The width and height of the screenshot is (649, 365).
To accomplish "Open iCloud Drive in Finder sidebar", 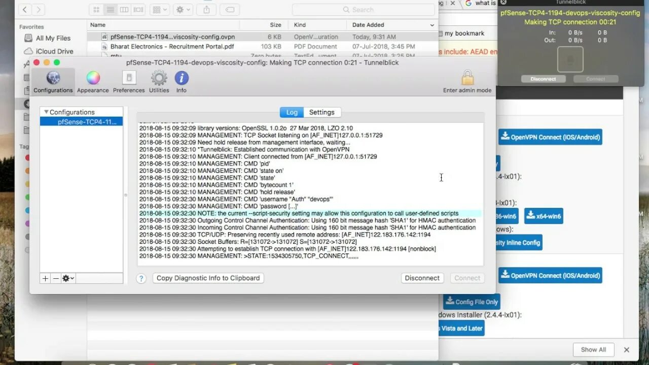I will (54, 51).
